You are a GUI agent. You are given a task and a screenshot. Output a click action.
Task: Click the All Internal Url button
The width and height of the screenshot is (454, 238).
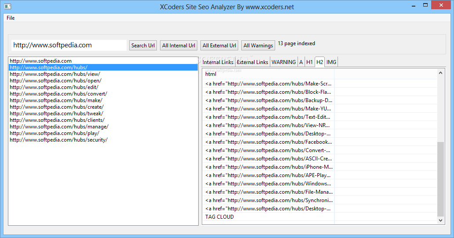click(x=178, y=45)
